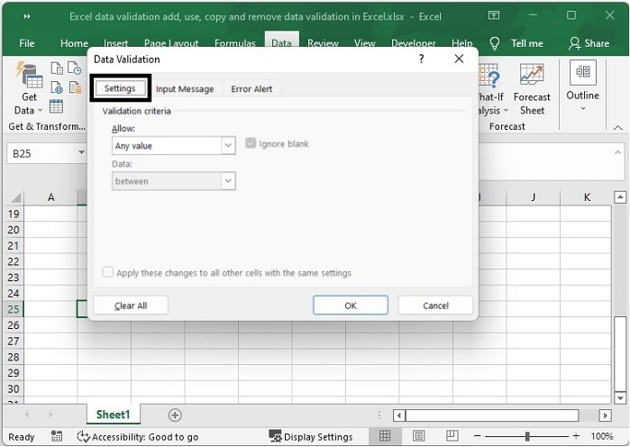
Task: Collapse the ribbon with the chevron
Action: click(x=618, y=128)
